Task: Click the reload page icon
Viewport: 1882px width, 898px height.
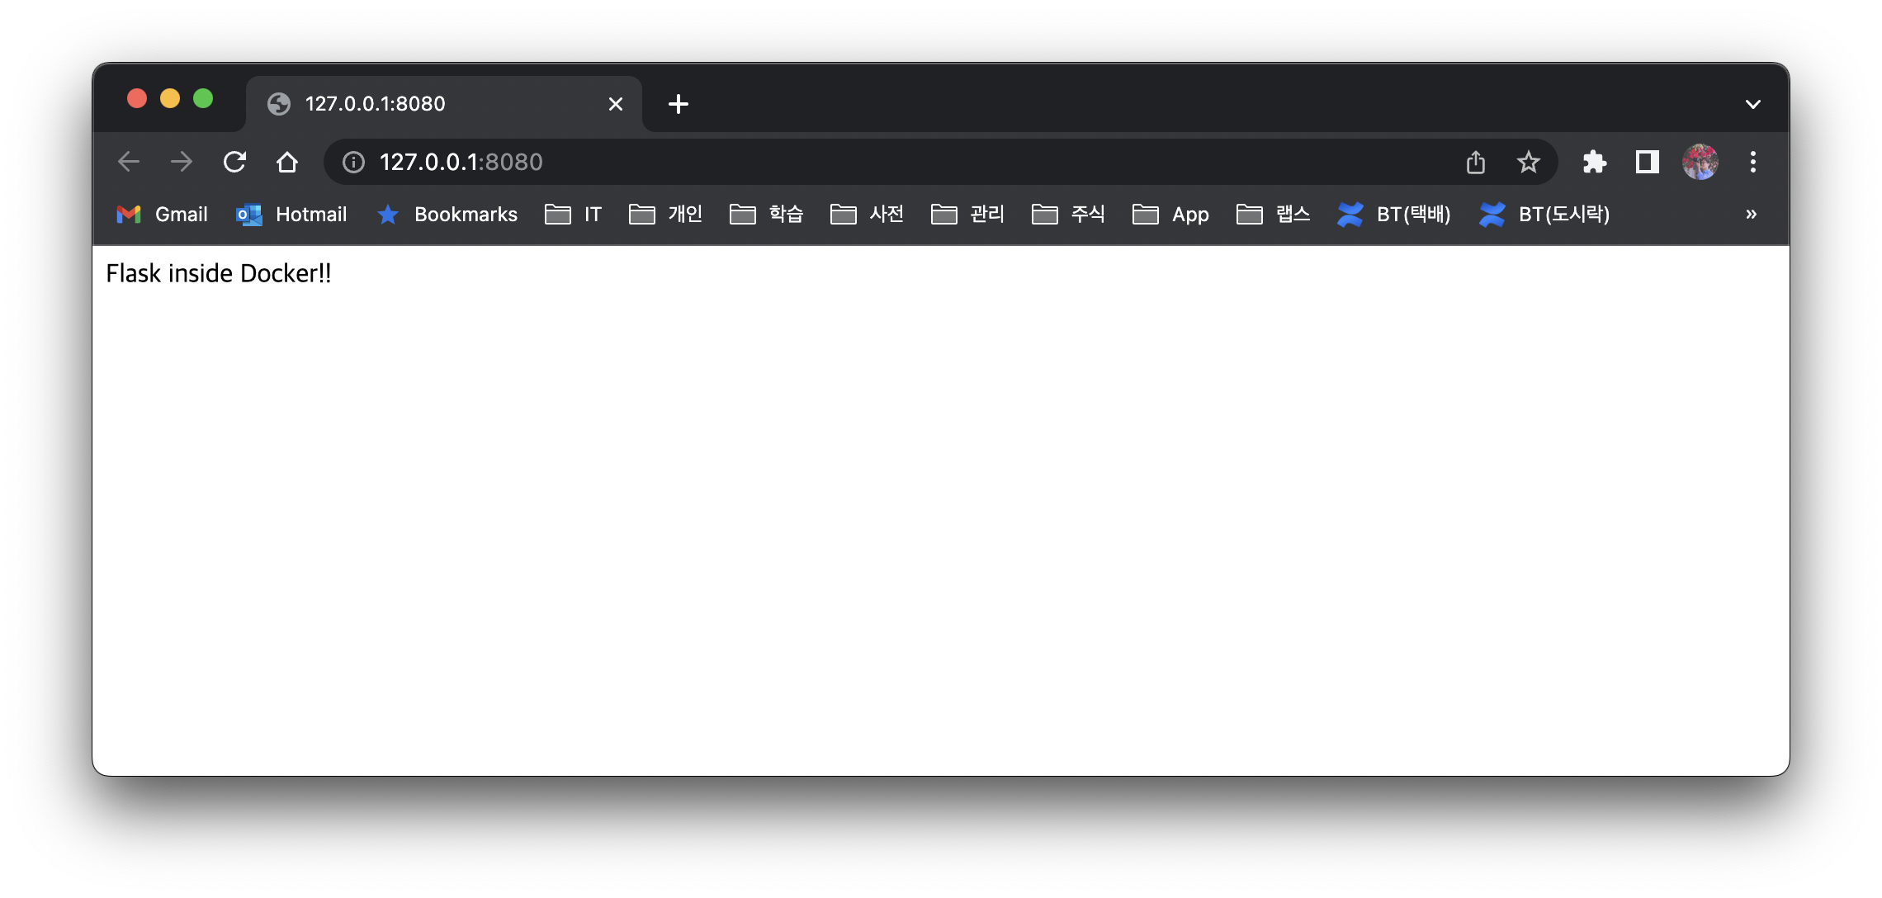Action: click(x=234, y=162)
